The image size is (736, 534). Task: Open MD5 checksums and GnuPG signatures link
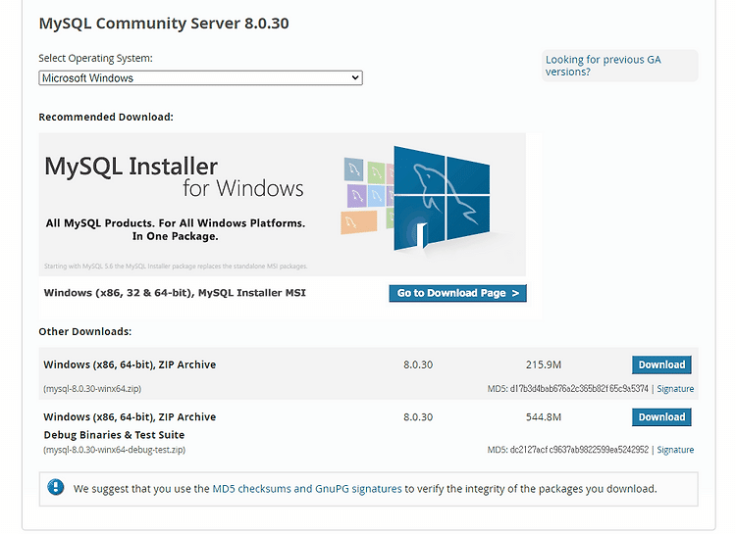[307, 489]
